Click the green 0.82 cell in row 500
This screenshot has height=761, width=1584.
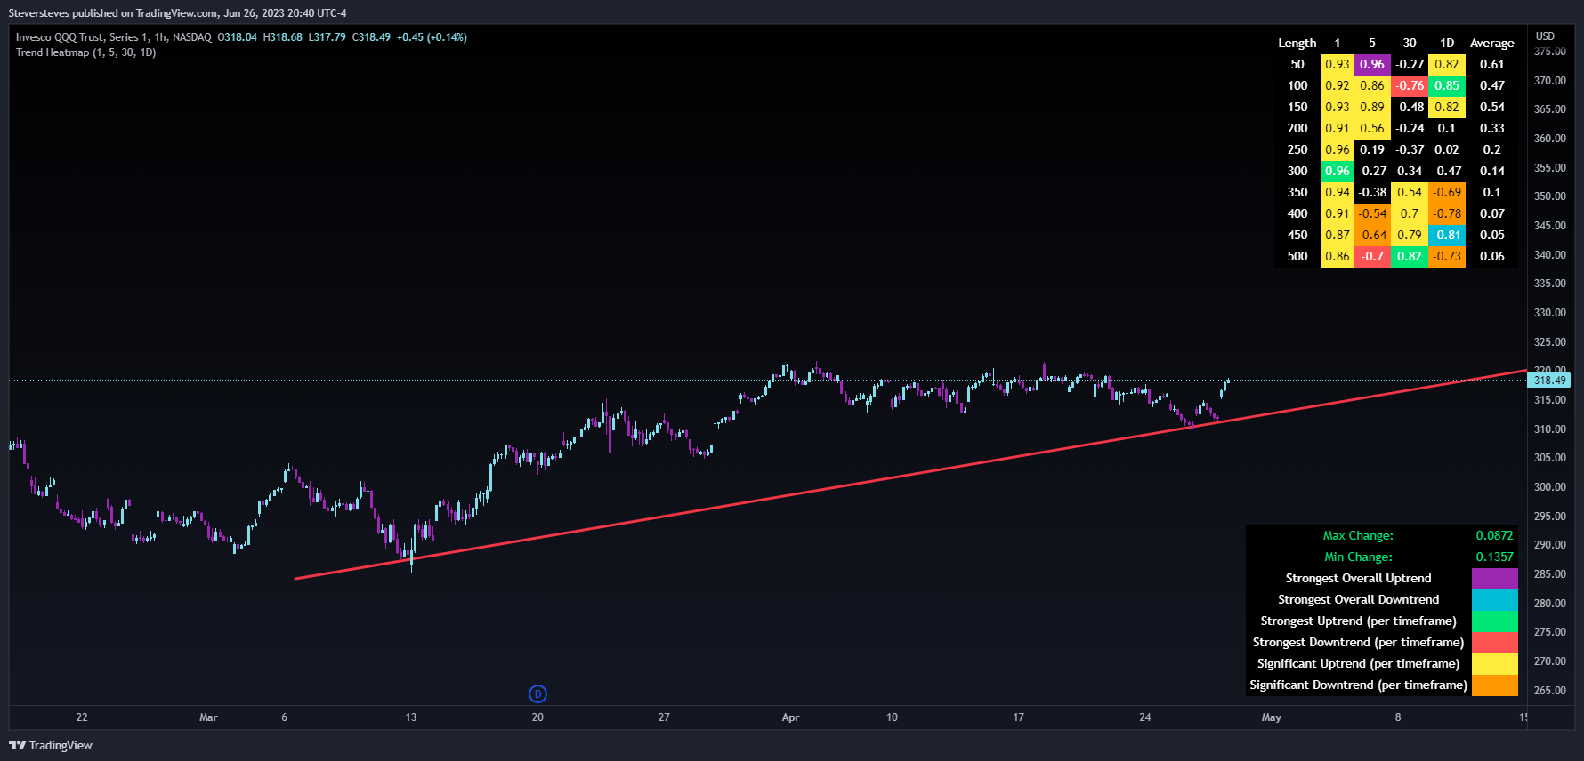point(1410,256)
